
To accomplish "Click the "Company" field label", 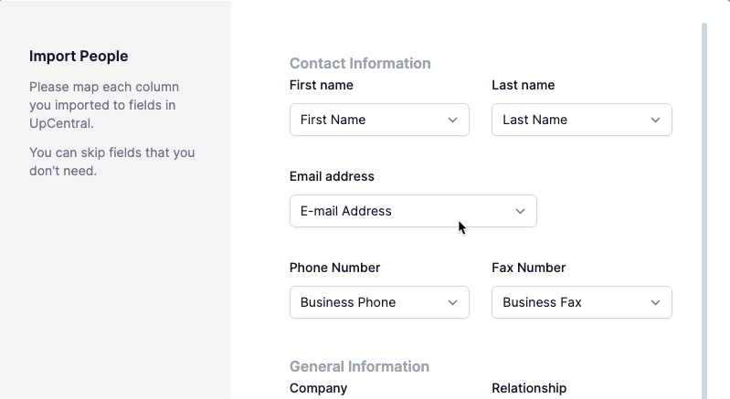I will coord(318,388).
